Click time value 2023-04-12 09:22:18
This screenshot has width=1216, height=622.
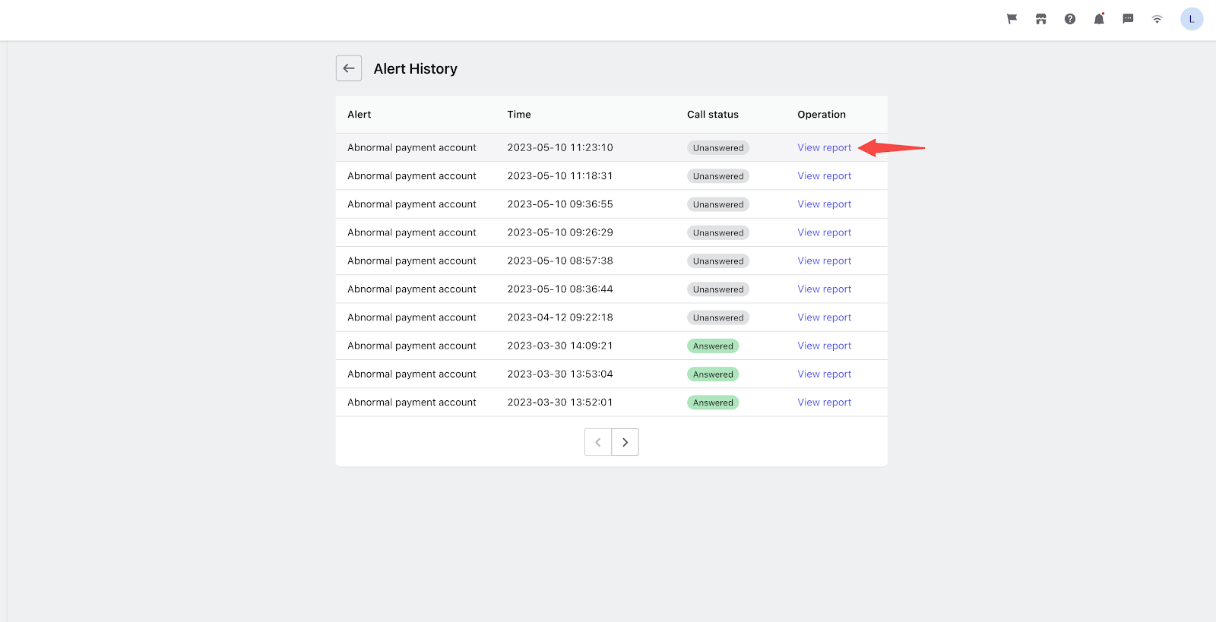coord(560,317)
